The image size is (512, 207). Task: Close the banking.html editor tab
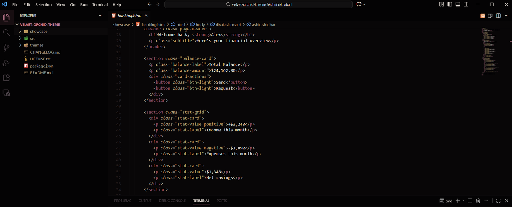[146, 16]
